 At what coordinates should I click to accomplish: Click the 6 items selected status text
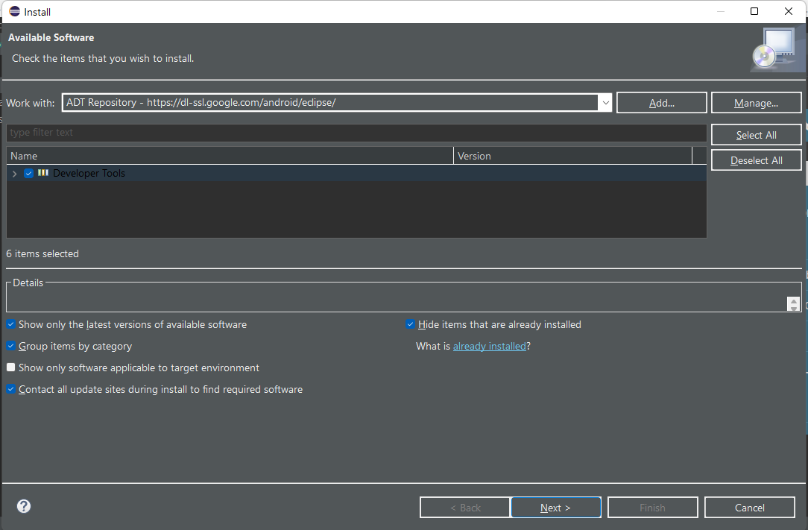42,253
